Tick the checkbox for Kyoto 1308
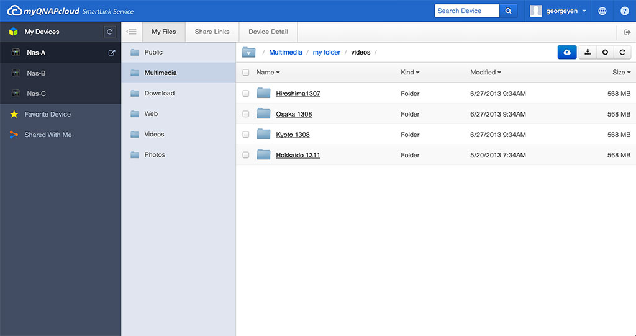Image resolution: width=636 pixels, height=336 pixels. point(246,135)
